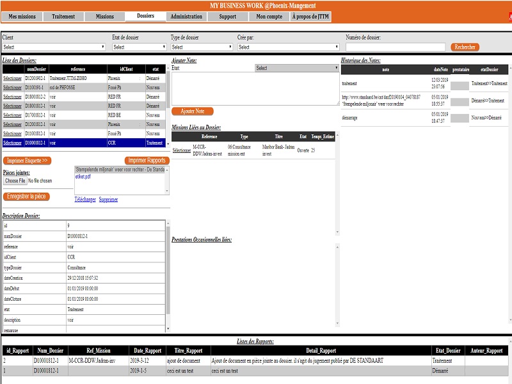Click the attachments list scroll-down arrow
Viewport: 512px width, 384px height.
point(167,191)
